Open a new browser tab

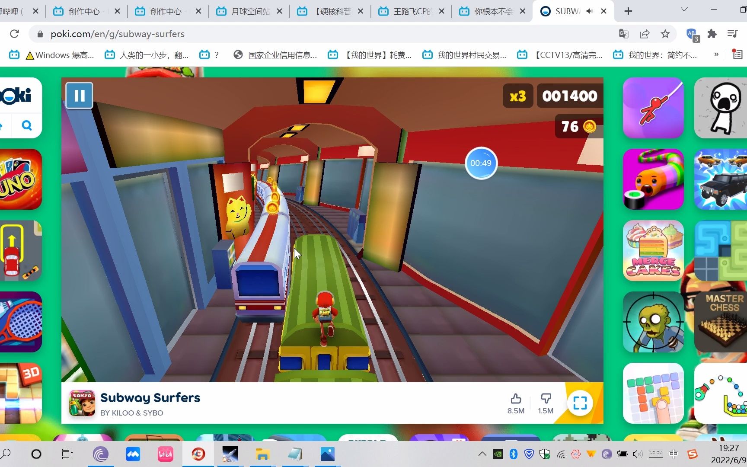pyautogui.click(x=628, y=11)
